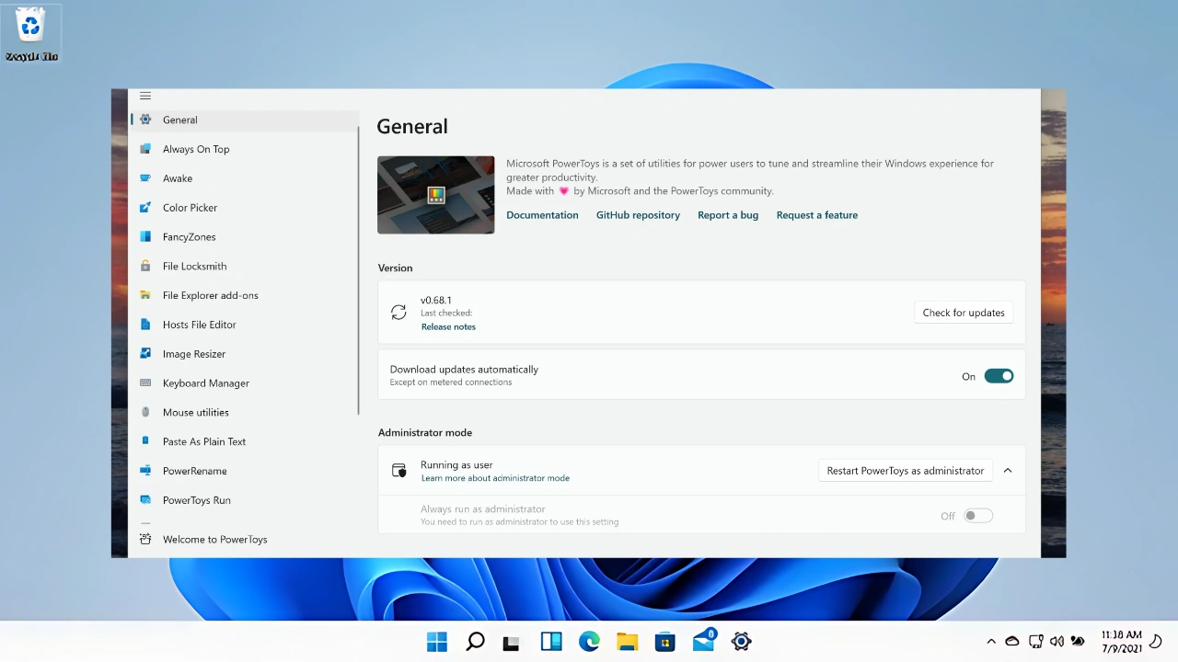
Task: Click Check for updates button
Action: pos(964,313)
